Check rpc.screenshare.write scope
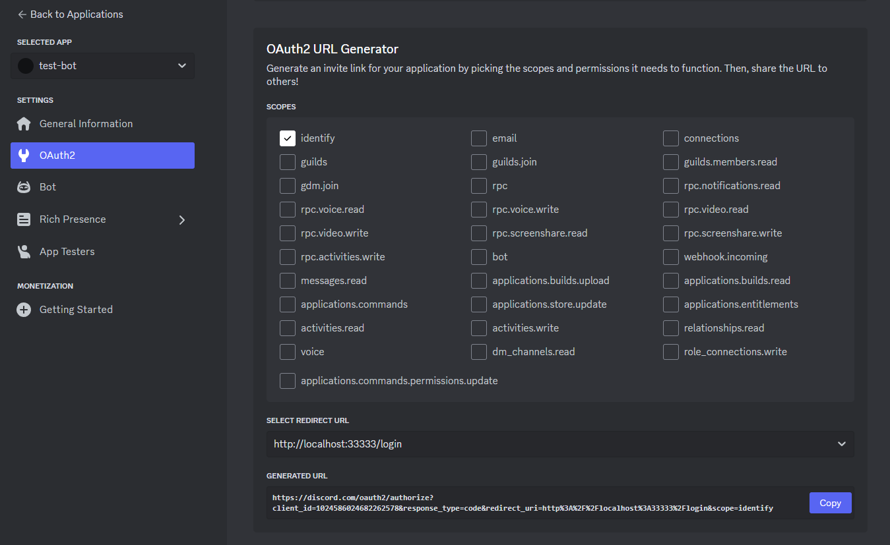 (x=671, y=233)
